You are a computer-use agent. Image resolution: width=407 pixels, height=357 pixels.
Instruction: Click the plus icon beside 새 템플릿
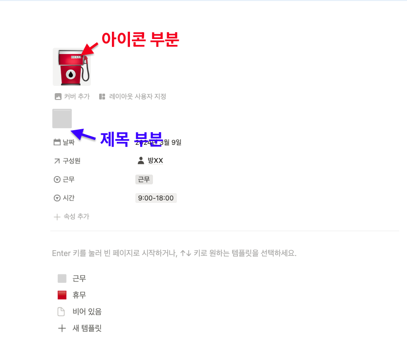point(62,328)
